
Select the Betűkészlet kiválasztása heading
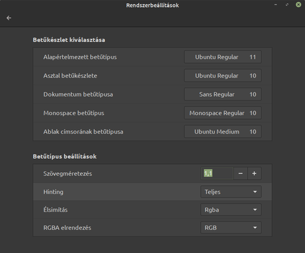point(69,40)
